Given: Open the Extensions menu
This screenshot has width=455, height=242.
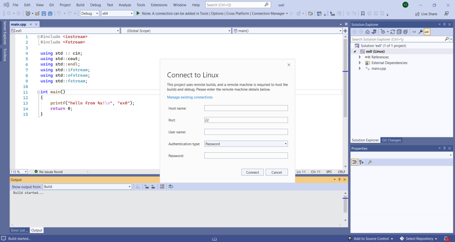Looking at the screenshot, I should (159, 5).
